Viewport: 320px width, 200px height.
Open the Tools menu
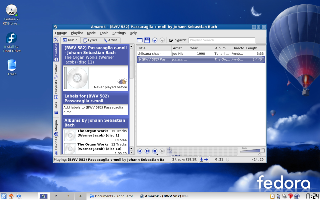tap(104, 33)
